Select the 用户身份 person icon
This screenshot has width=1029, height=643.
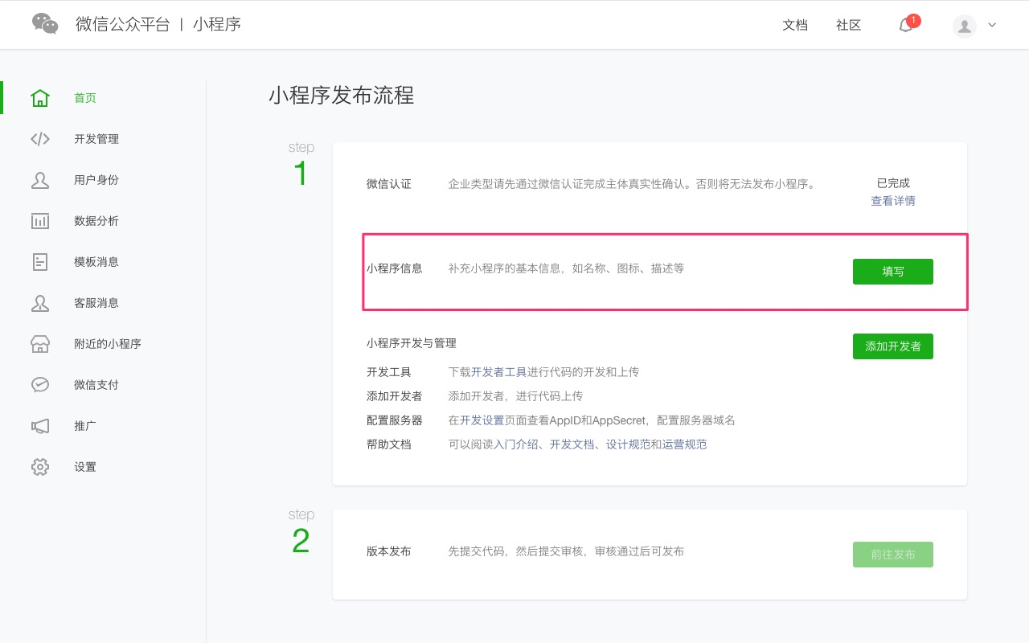(40, 180)
